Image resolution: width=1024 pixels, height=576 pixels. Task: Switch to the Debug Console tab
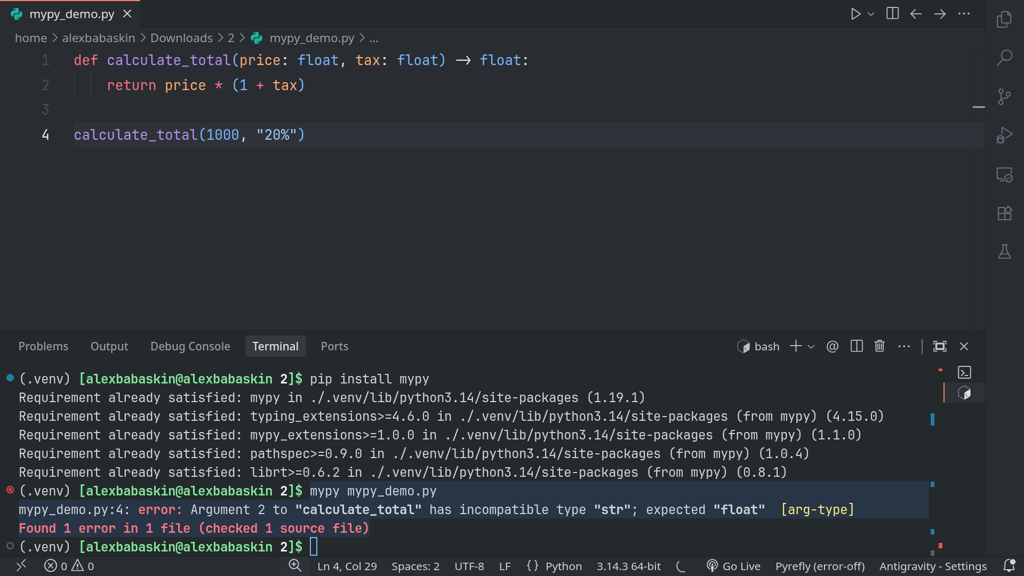click(x=190, y=346)
